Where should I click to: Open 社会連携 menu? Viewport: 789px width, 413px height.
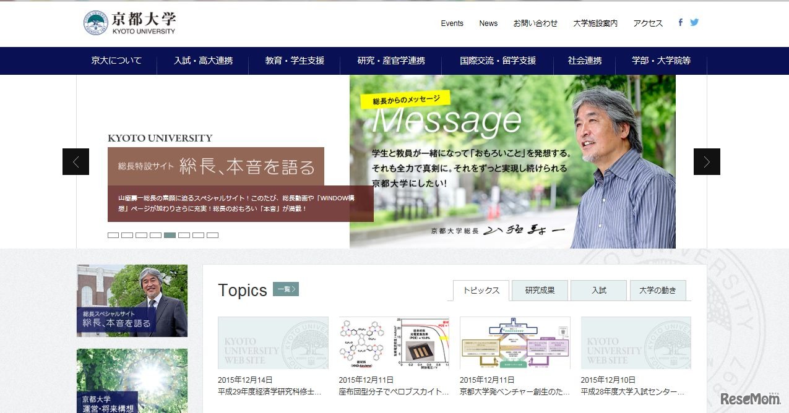pyautogui.click(x=585, y=61)
